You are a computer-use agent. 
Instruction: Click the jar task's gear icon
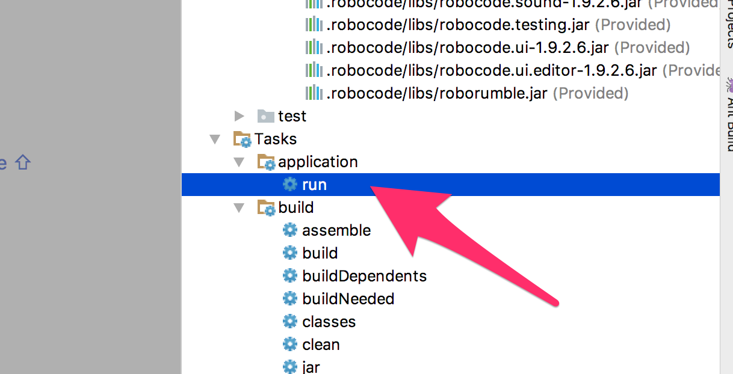290,367
